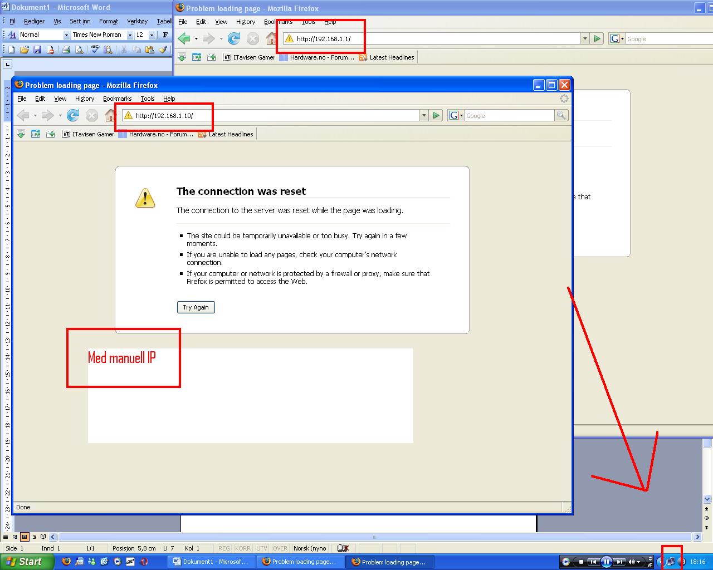
Task: Open the font size dropdown showing 12
Action: [x=152, y=35]
